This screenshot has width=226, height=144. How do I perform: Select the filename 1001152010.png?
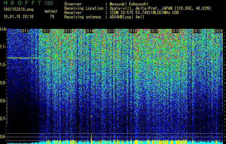tap(19, 10)
